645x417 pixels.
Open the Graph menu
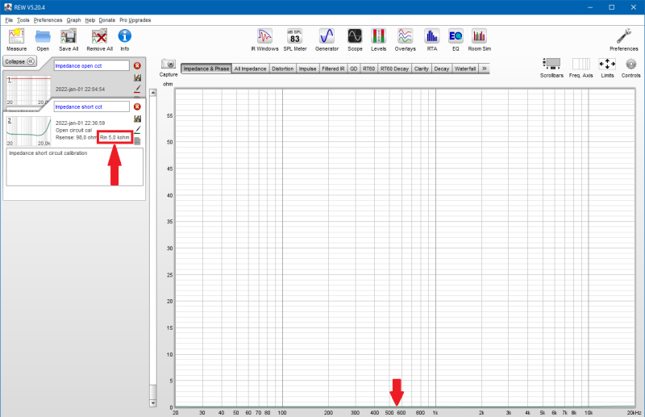pyautogui.click(x=73, y=19)
